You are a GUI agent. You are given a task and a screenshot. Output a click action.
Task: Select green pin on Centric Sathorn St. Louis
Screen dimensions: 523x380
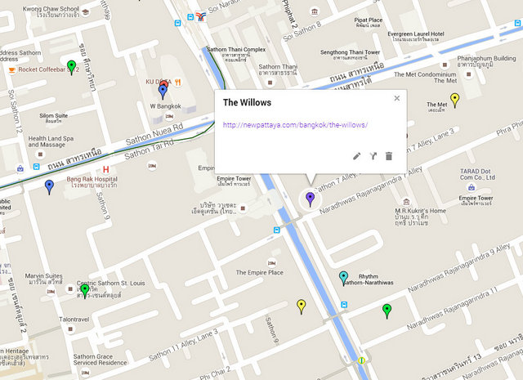85,291
